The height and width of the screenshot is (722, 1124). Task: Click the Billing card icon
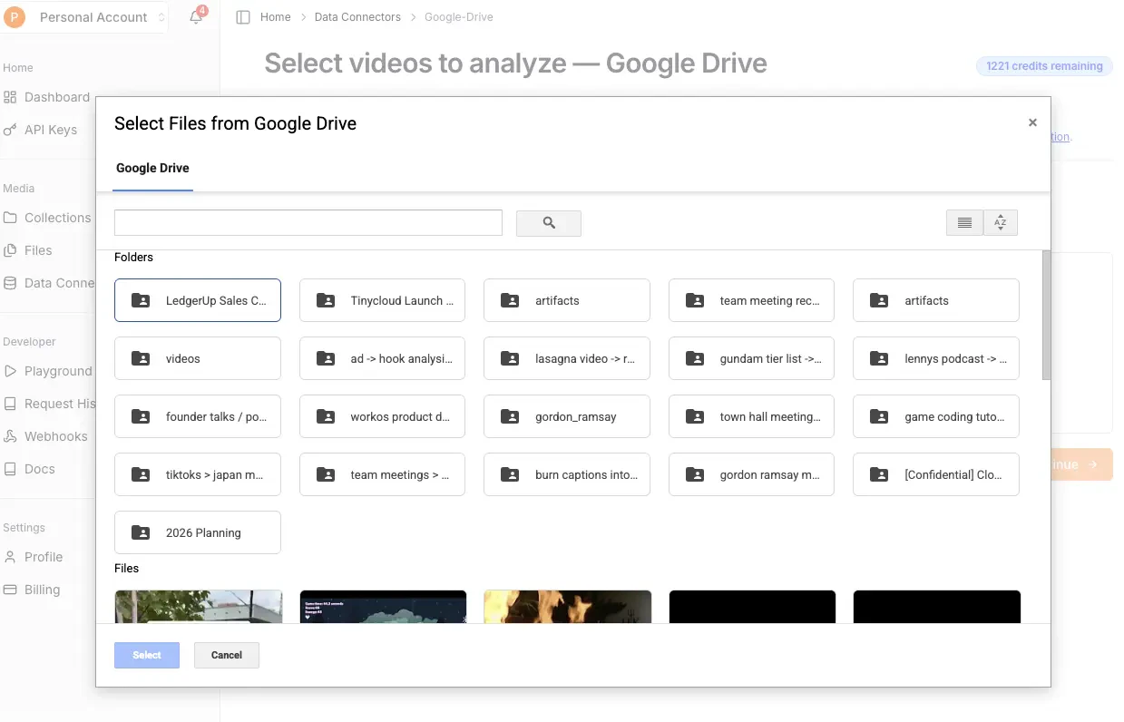11,590
